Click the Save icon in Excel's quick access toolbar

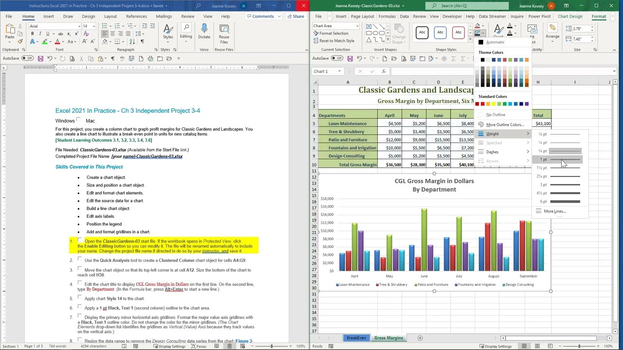[x=350, y=58]
